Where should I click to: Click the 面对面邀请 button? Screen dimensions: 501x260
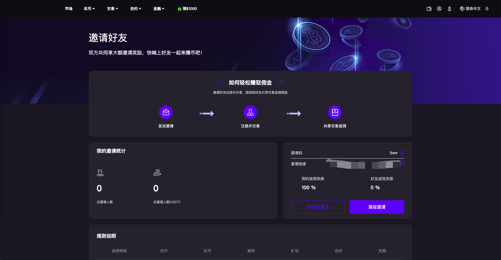[x=318, y=207]
